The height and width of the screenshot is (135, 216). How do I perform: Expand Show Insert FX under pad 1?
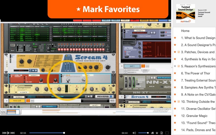(126, 72)
